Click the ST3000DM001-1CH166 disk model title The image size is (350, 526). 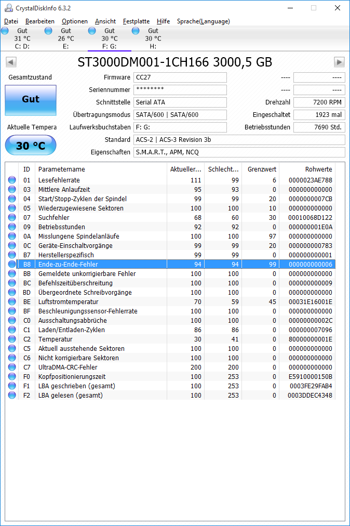175,62
